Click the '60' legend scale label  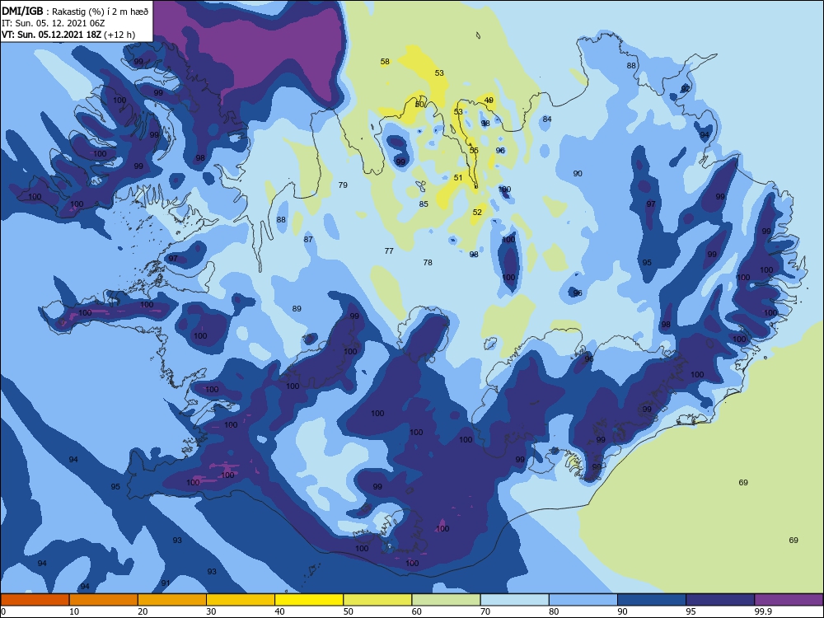[417, 611]
